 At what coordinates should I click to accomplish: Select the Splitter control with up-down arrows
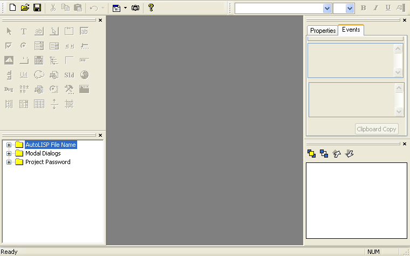[x=54, y=104]
